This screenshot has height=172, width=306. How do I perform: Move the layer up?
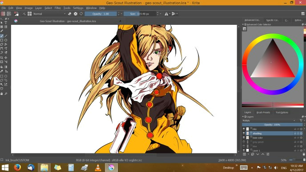tap(263, 154)
